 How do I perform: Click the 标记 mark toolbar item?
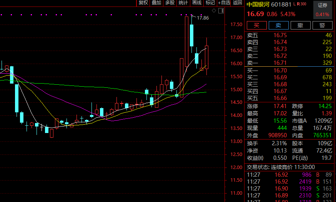[210, 3]
